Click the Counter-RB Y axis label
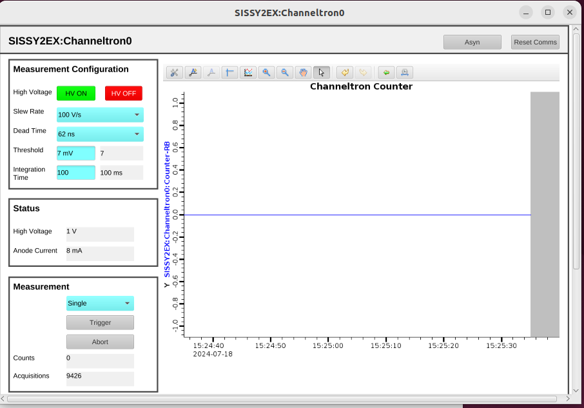This screenshot has width=584, height=408. [x=167, y=209]
